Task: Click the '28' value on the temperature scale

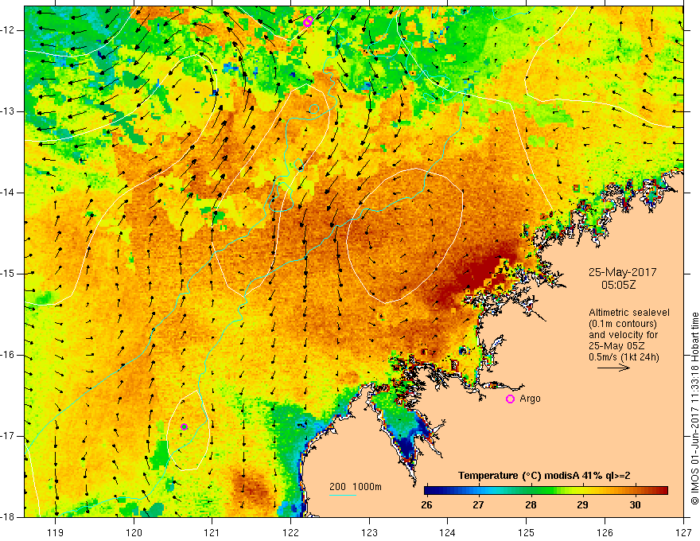Action: point(531,505)
